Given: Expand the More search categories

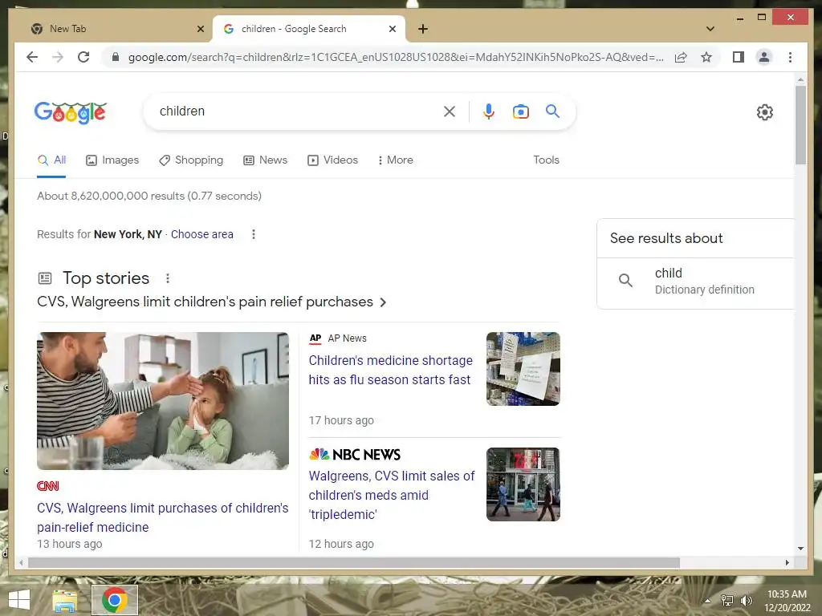Looking at the screenshot, I should 395,160.
